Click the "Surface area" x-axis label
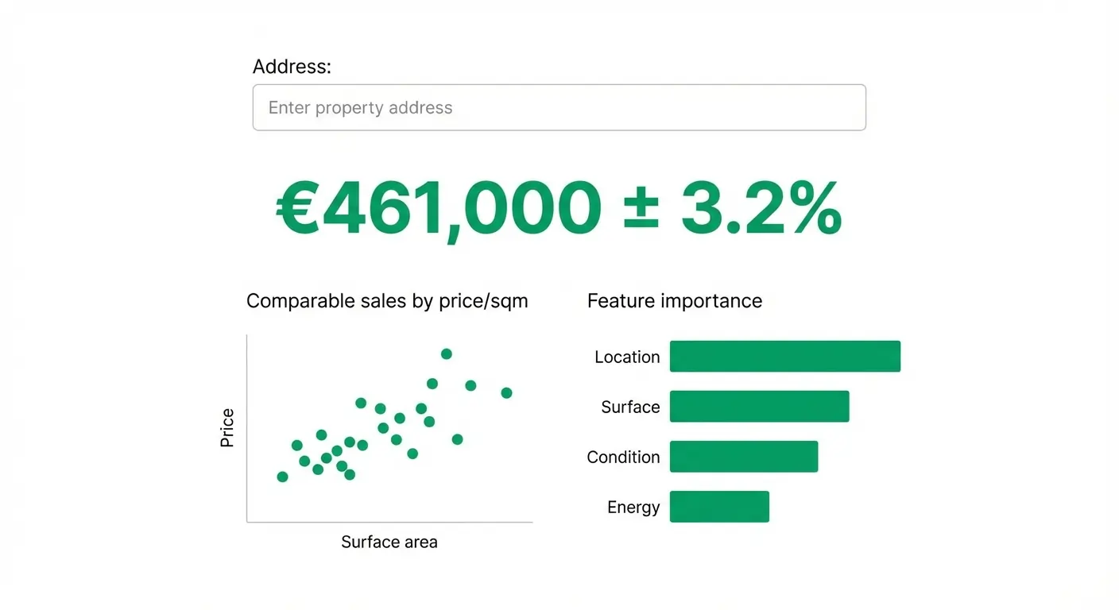The image size is (1119, 610). coord(389,542)
